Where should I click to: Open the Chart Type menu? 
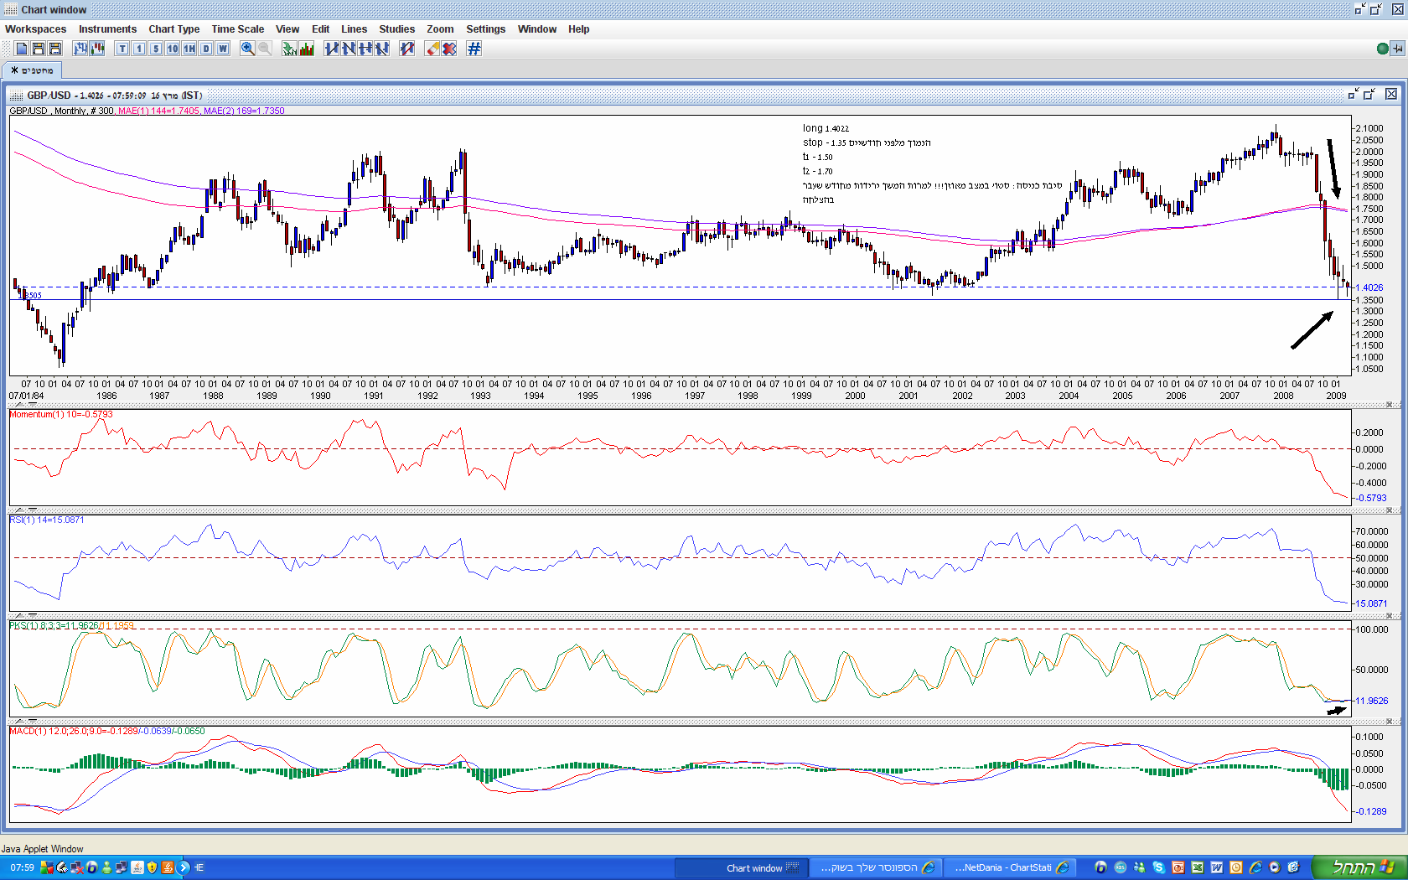173,28
